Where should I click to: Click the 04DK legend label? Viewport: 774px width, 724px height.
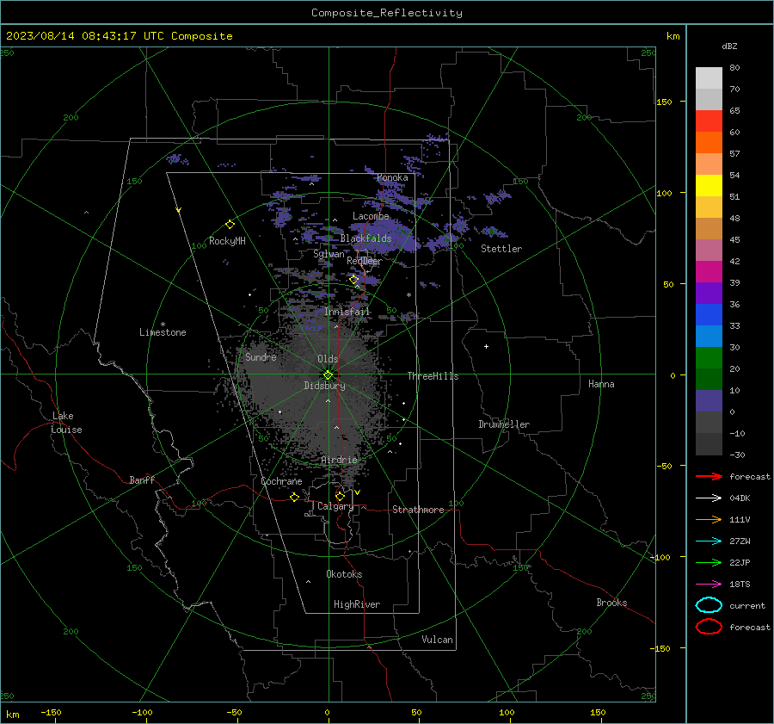(740, 498)
